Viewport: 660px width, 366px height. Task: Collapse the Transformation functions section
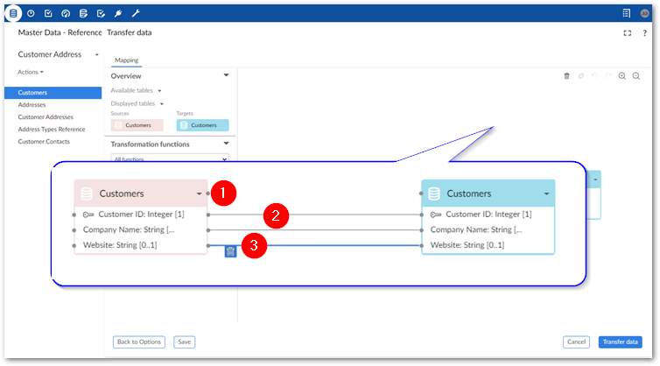(226, 144)
